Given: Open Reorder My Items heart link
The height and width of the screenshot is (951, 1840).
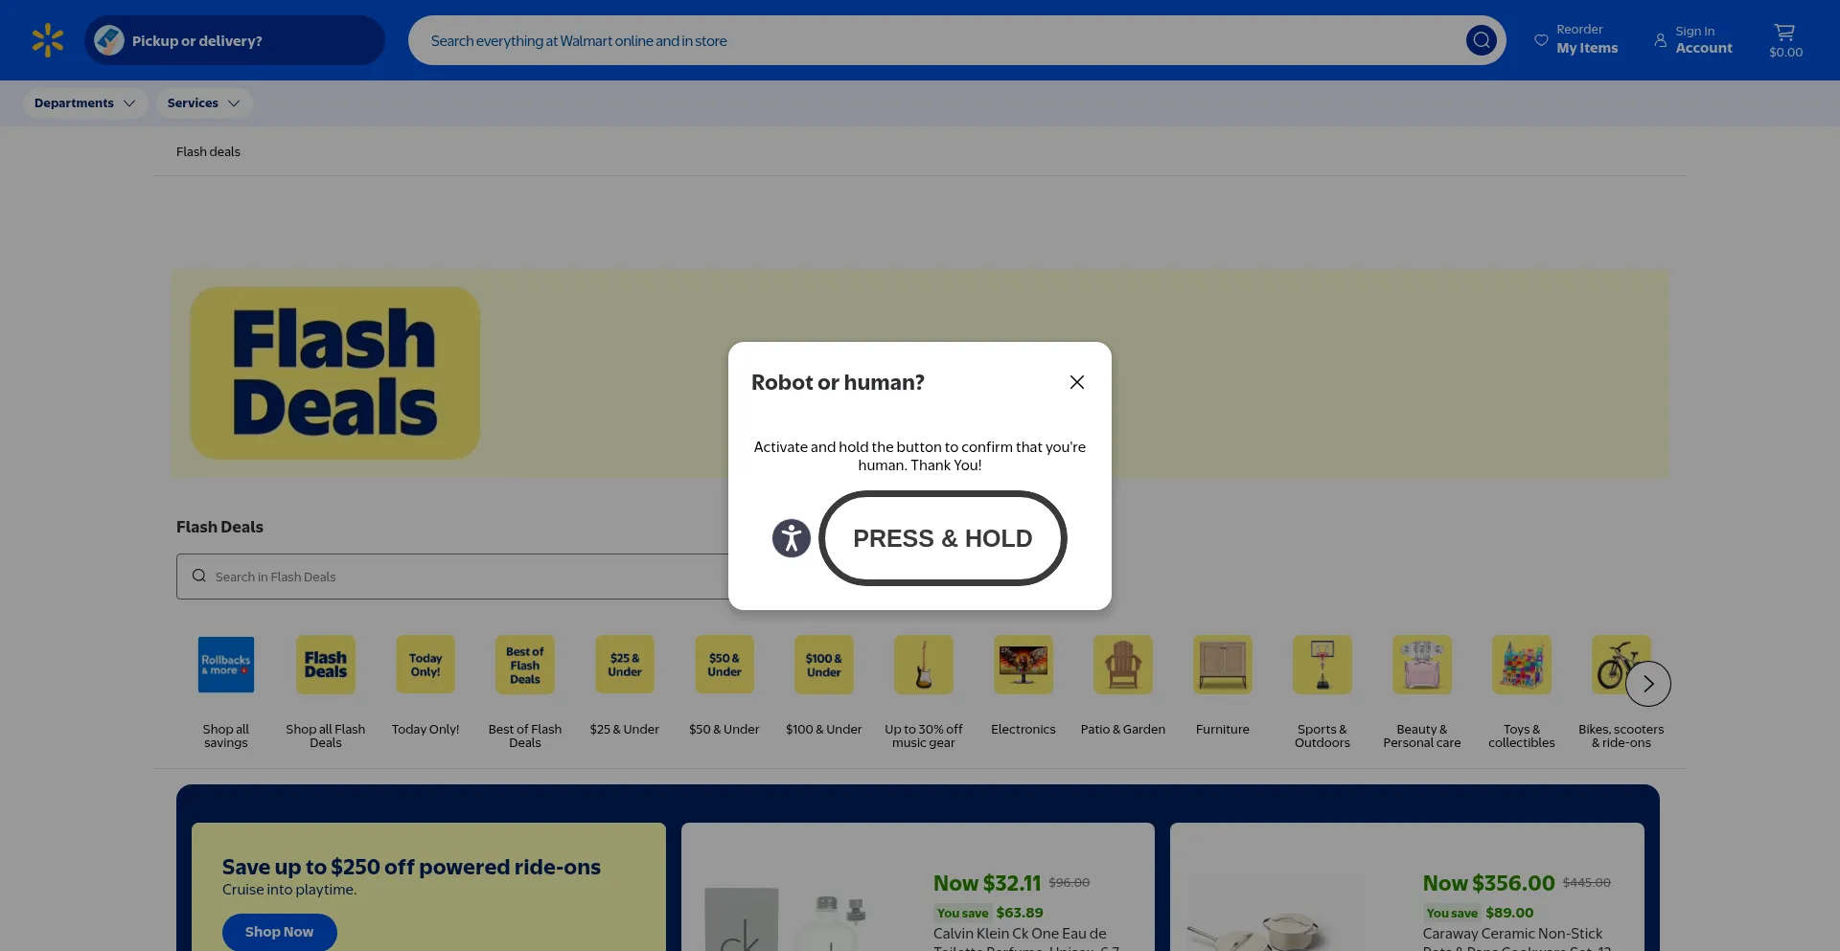Looking at the screenshot, I should click(1576, 40).
